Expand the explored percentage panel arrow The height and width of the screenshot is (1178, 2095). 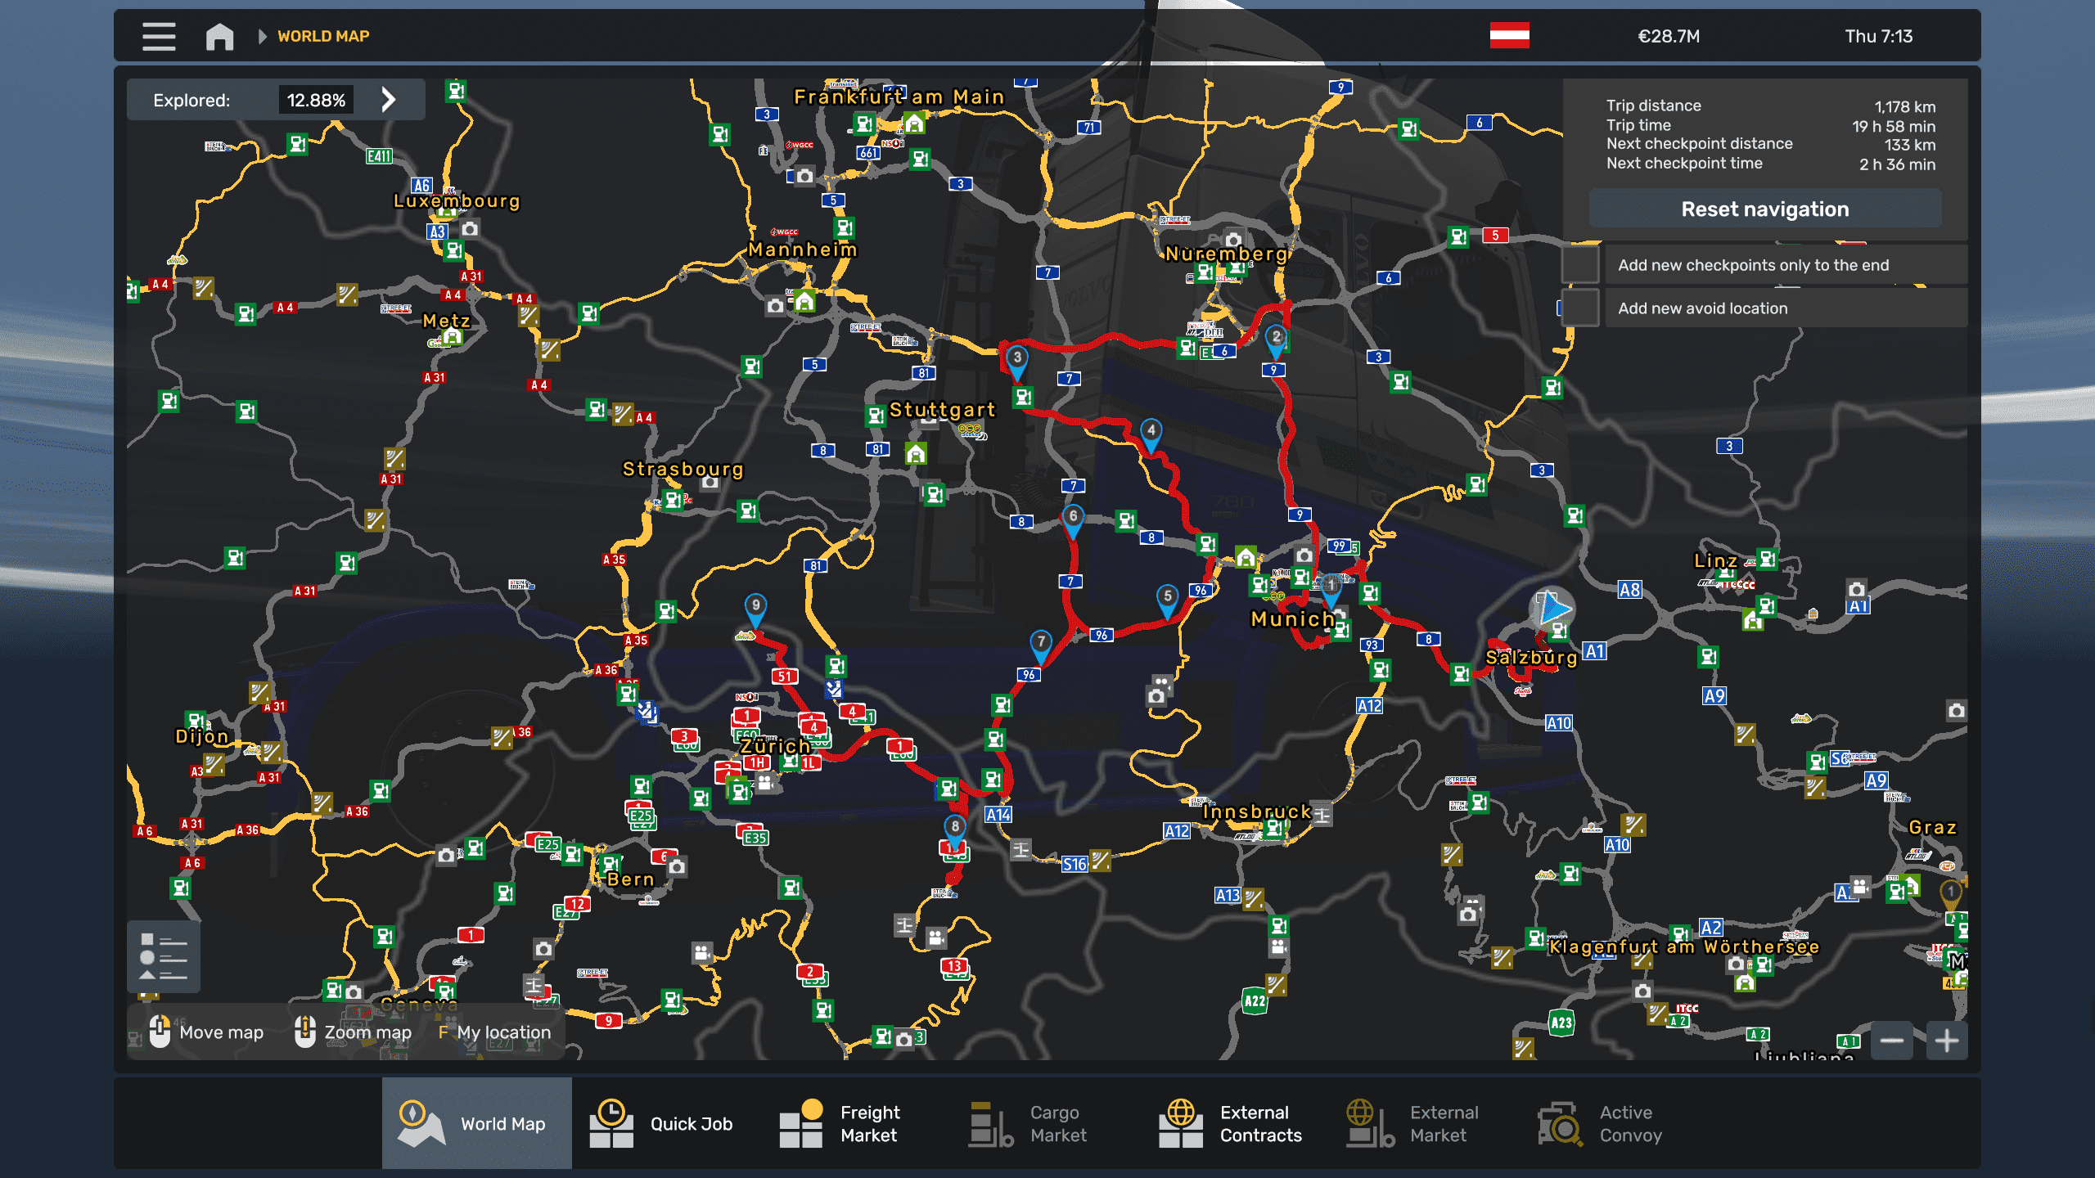(389, 100)
